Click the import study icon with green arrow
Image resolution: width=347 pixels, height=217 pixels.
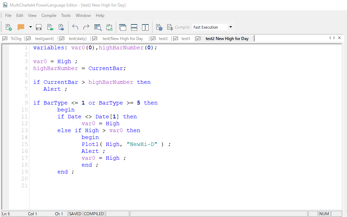coord(50,27)
